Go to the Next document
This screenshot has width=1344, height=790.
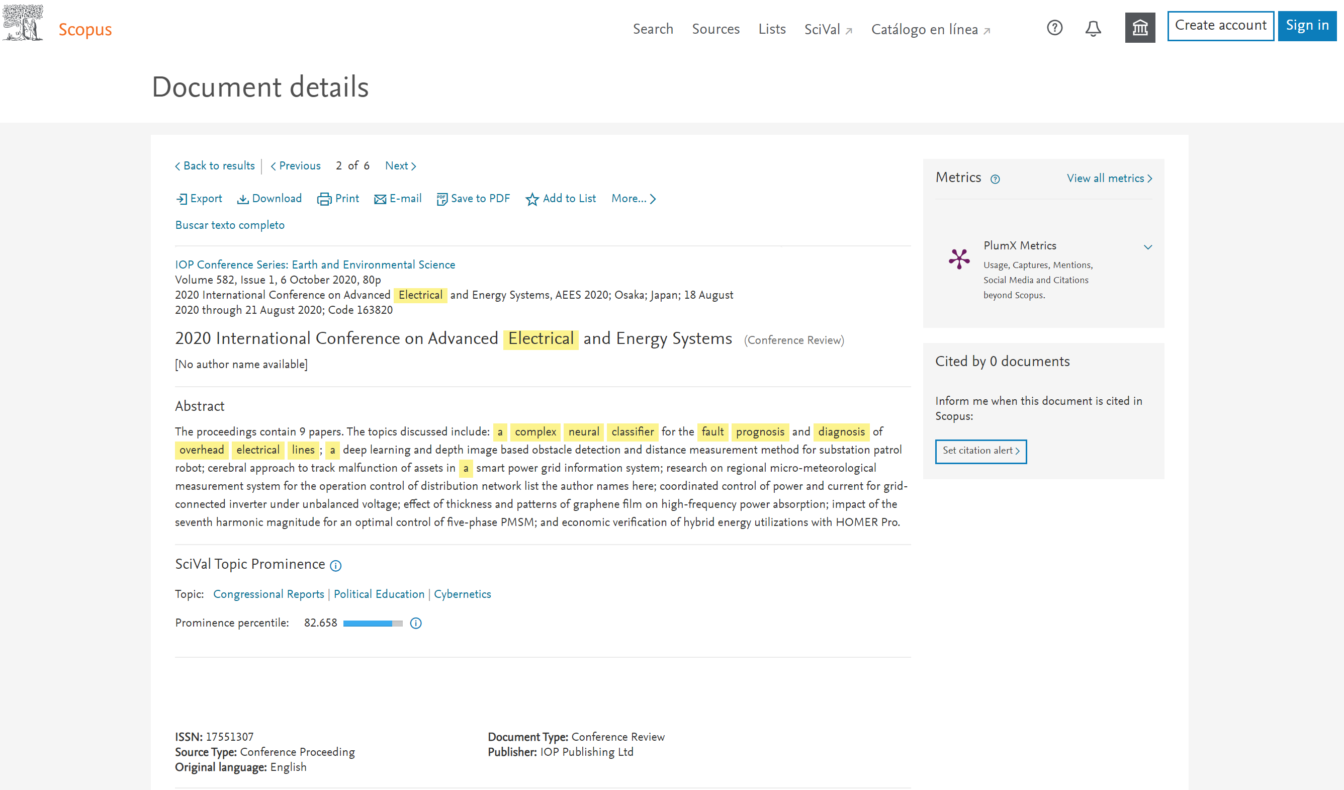[400, 166]
